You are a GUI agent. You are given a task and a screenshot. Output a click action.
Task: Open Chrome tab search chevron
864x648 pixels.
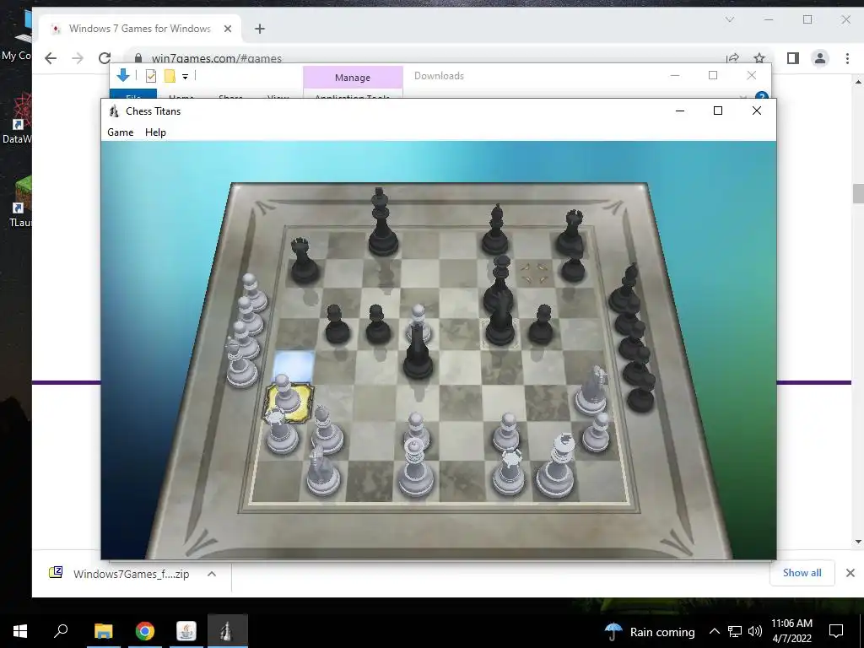(x=730, y=20)
